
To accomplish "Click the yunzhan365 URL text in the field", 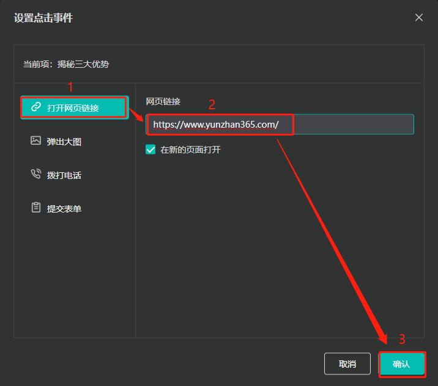I will (216, 125).
